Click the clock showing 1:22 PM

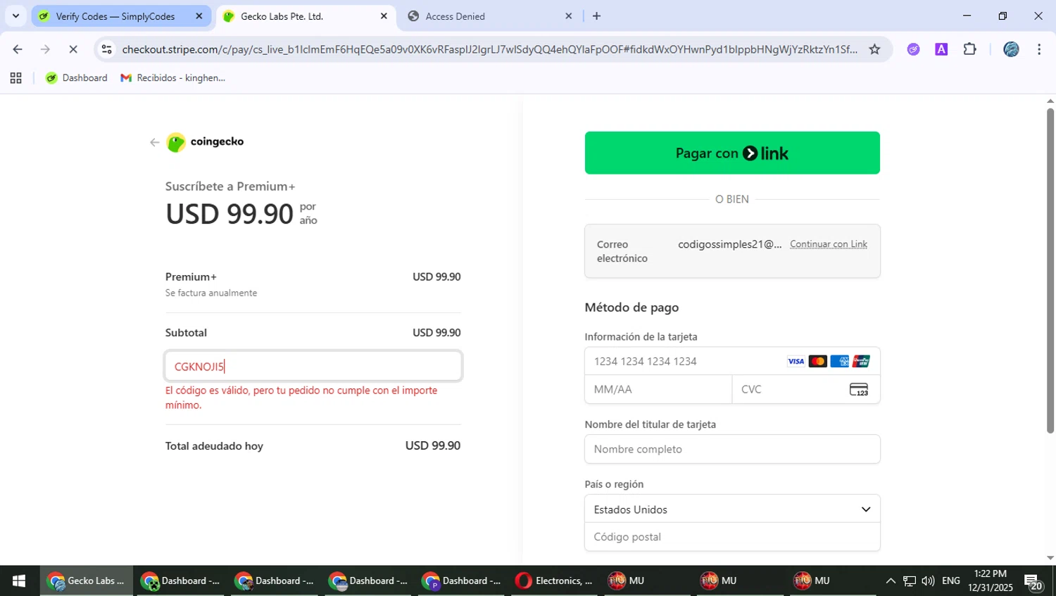(990, 581)
